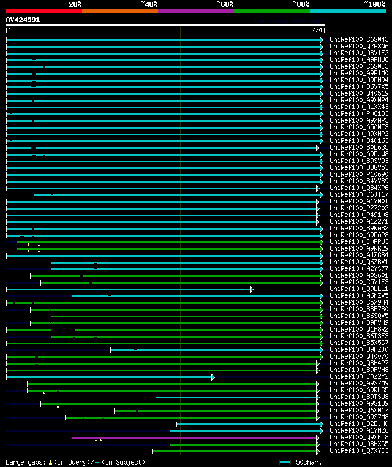Screen dimensions: 392x467
Task: Click the UniRef100_Q1H8R2 label
Action: pyautogui.click(x=359, y=329)
